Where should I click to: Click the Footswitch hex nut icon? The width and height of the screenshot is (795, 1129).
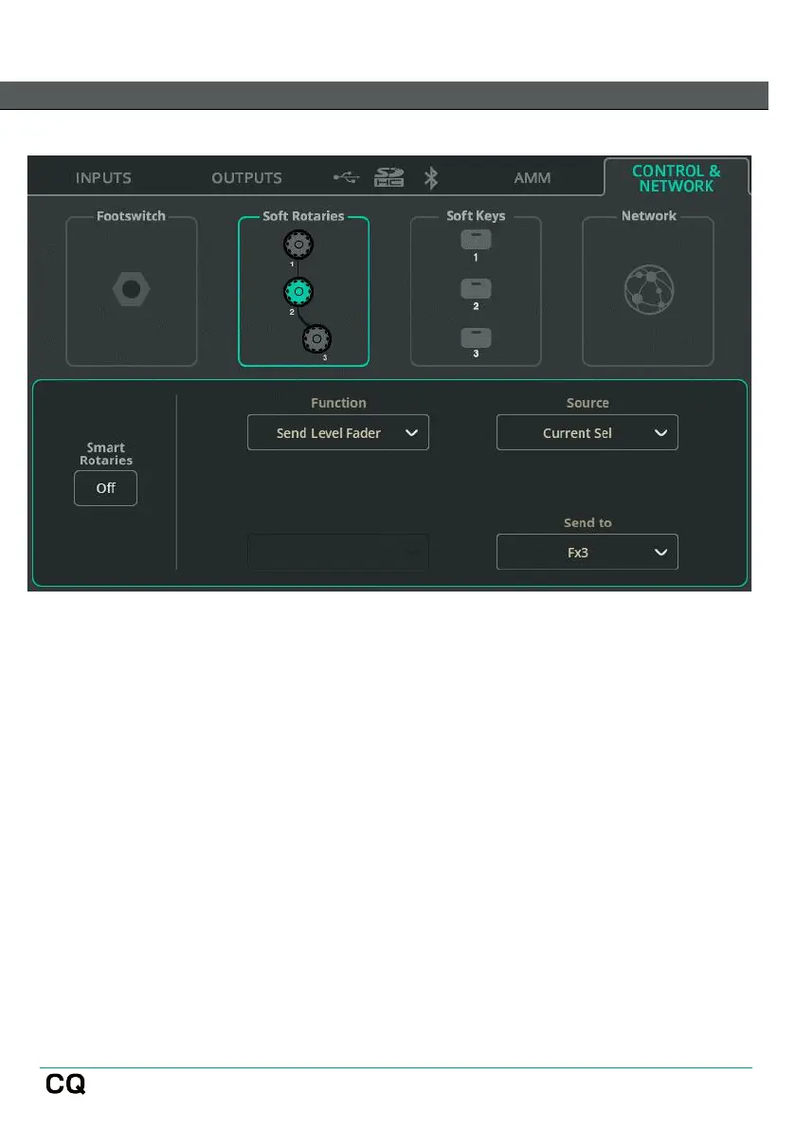[131, 289]
